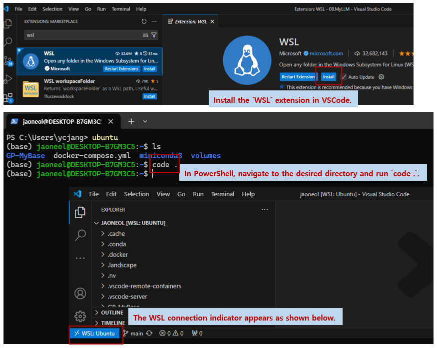Click Install on the WSL details page
Screen dimensions: 437x348
coord(329,77)
